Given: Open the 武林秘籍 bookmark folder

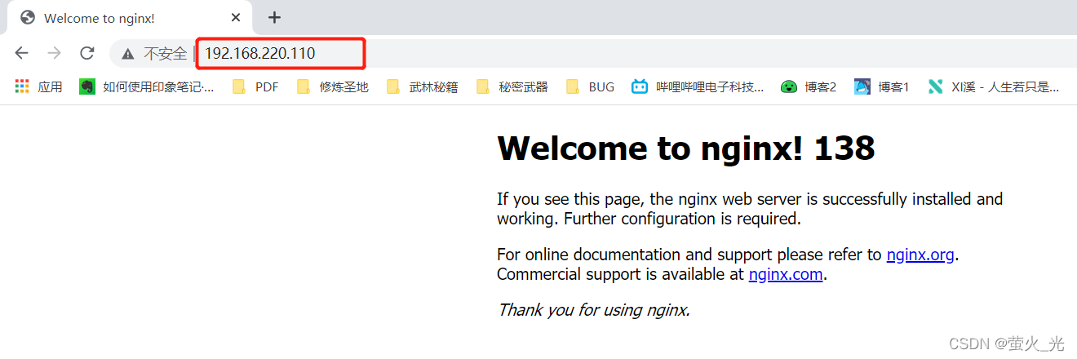Looking at the screenshot, I should (x=423, y=86).
